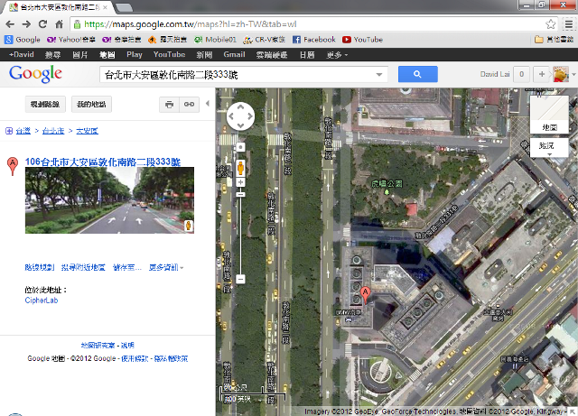This screenshot has height=416, width=578.
Task: Click the share plus button beside notifications
Action: tap(542, 74)
